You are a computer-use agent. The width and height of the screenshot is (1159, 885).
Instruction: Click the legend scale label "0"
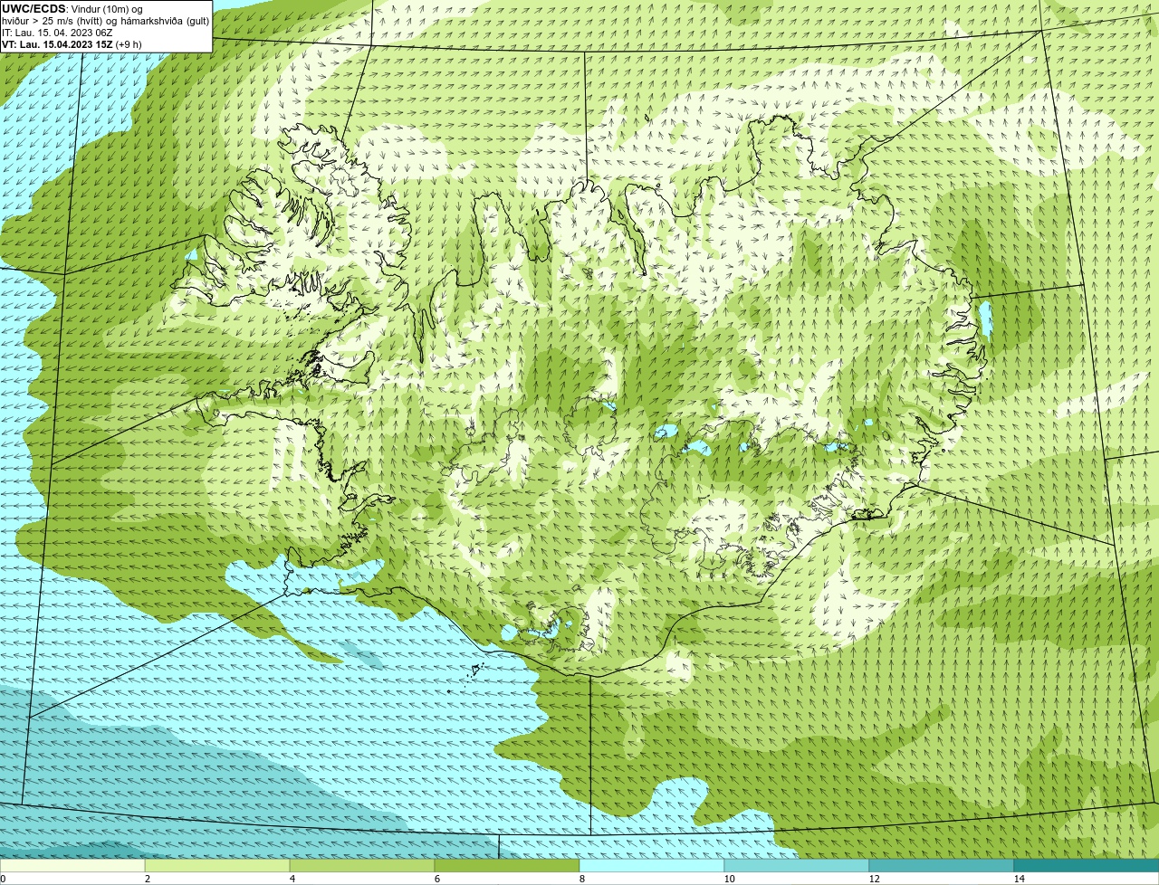point(3,879)
